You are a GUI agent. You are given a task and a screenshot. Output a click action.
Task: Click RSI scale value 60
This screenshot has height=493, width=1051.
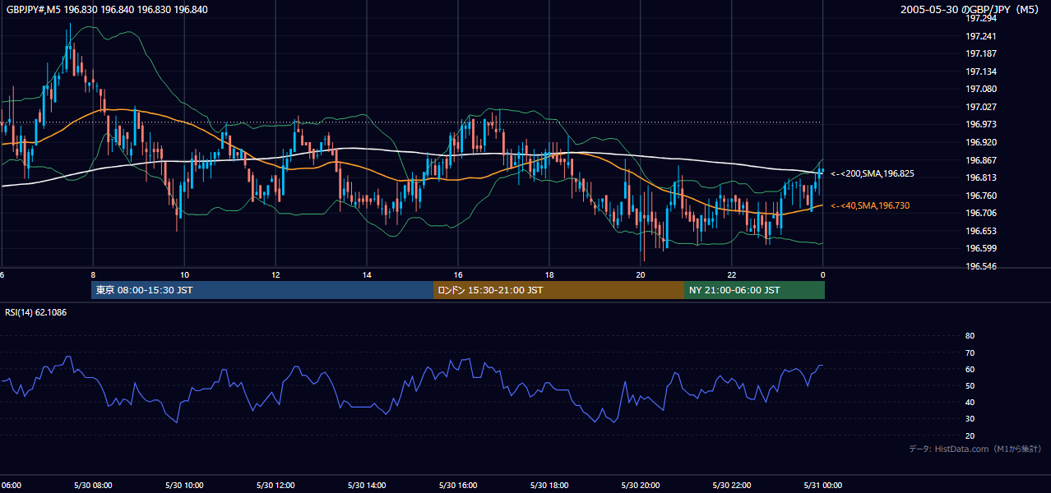pyautogui.click(x=970, y=369)
